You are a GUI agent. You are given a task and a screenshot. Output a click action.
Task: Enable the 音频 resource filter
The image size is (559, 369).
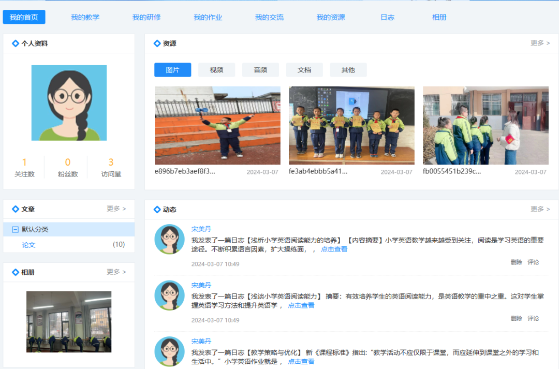(260, 69)
